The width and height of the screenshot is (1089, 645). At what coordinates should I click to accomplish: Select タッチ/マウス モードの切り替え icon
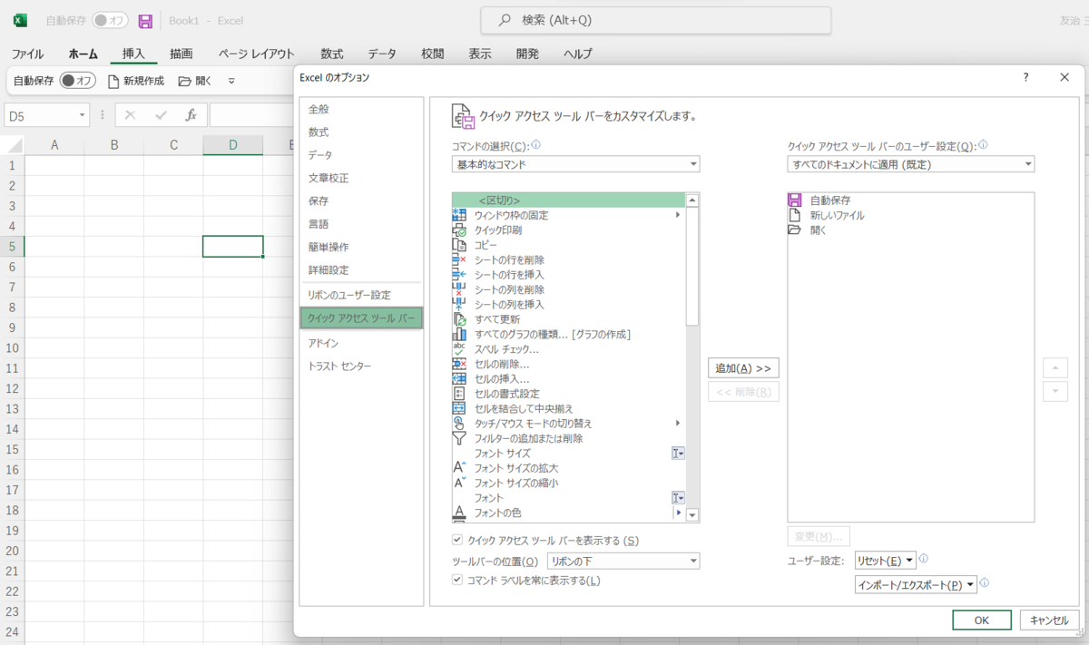pos(459,423)
